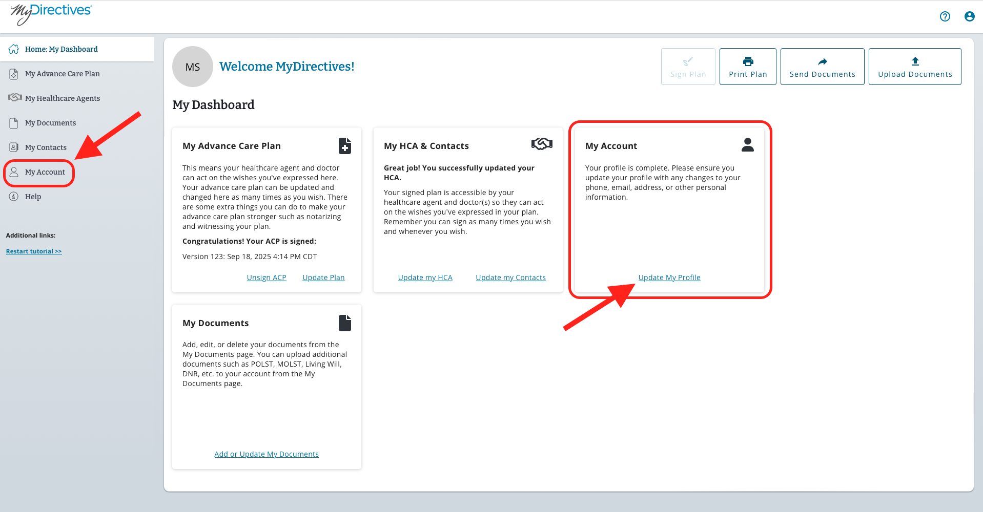Click the My Dashboard heading
The width and height of the screenshot is (983, 512).
tap(213, 105)
